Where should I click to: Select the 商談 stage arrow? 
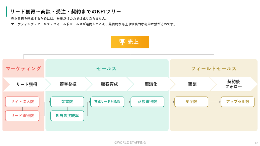coord(192,84)
